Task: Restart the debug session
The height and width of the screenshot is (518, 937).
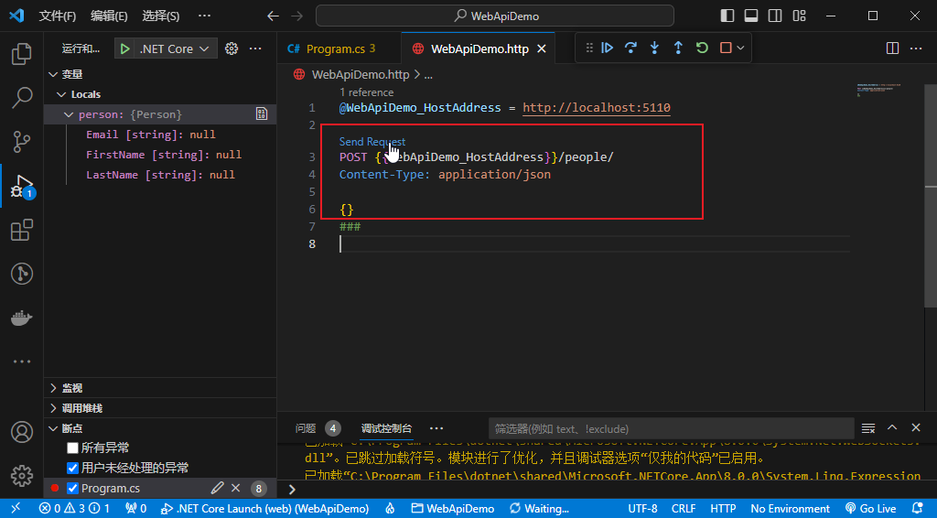Action: pyautogui.click(x=702, y=49)
